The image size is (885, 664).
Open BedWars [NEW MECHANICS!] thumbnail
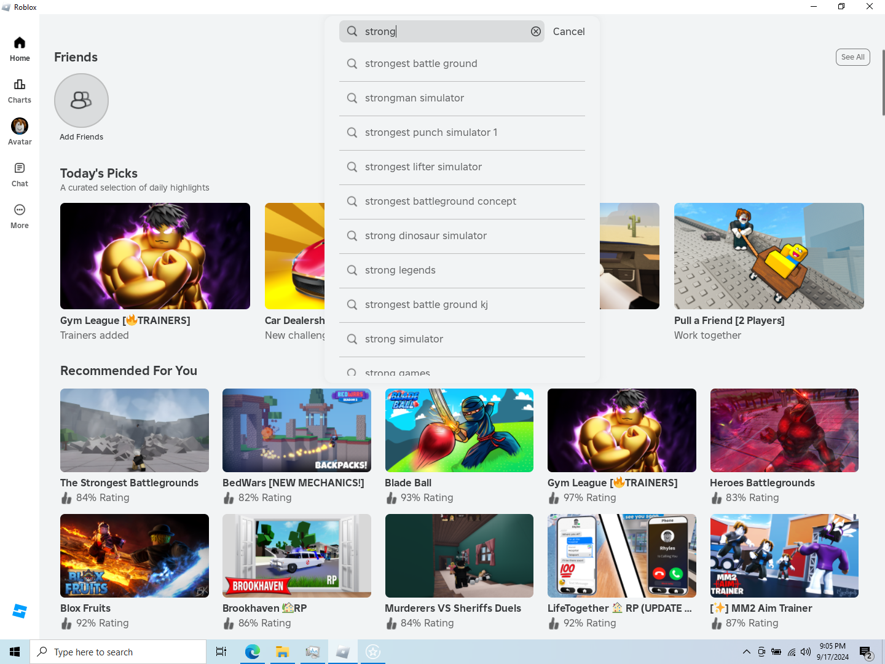(x=297, y=430)
